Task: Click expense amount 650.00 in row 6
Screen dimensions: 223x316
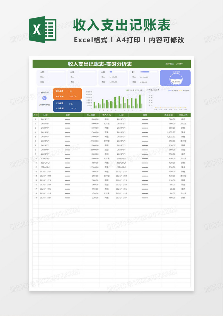Action: 172,141
